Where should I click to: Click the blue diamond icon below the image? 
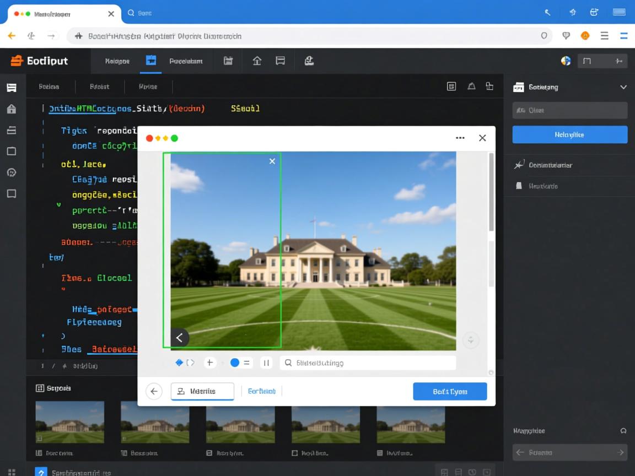(179, 363)
